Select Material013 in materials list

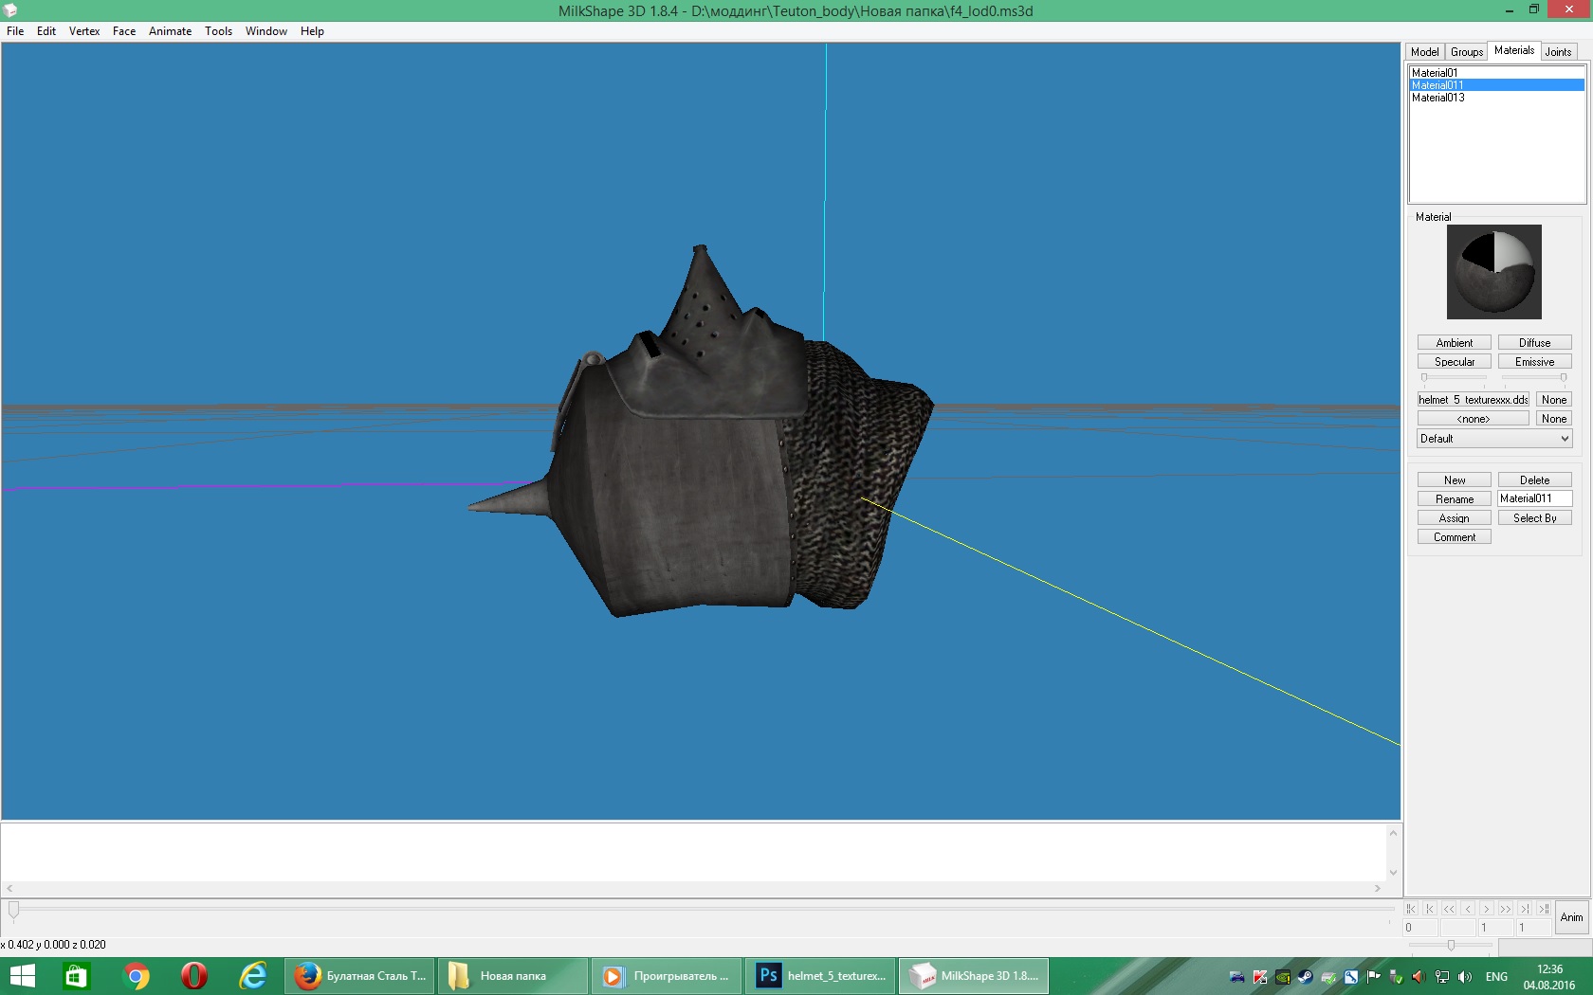pos(1497,98)
